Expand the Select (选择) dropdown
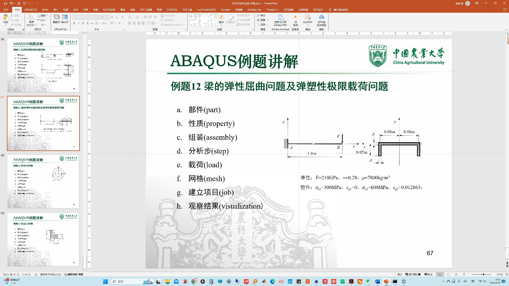Viewport: 509px width, 286px height. [x=262, y=24]
